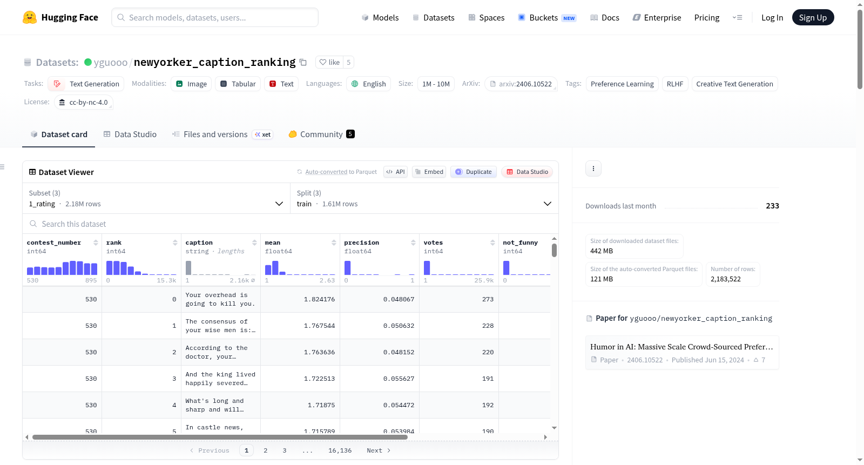Screen dimensions: 864x465
Task: Go to page 3 of dataset rows
Action: pos(285,450)
